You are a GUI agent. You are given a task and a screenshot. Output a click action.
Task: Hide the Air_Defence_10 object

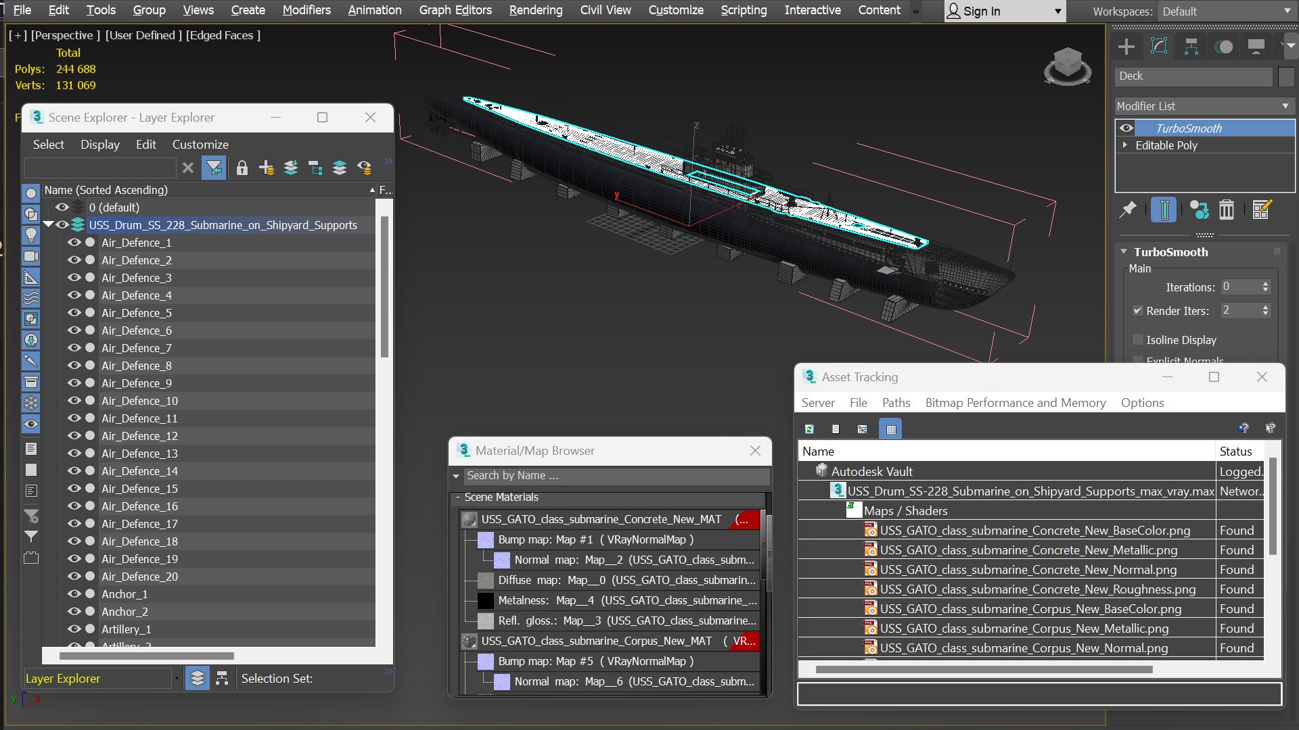(x=74, y=401)
